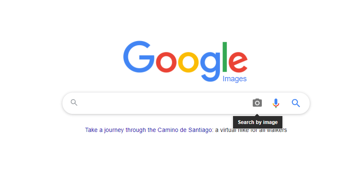339x173 pixels.
Task: Click the blue capital G of the logo
Action: coord(139,57)
